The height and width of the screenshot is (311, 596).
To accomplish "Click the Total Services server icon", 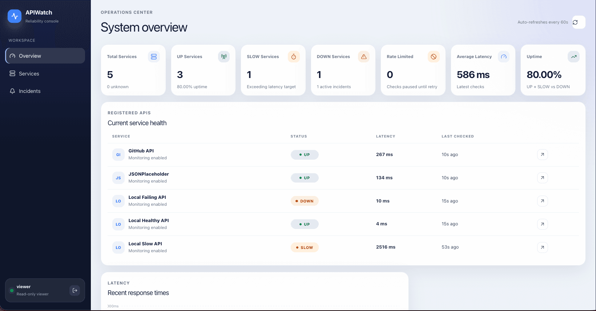I will [154, 57].
